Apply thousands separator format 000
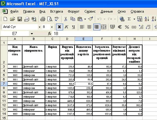Screen dimensions: 157x120 click(x=134, y=27)
